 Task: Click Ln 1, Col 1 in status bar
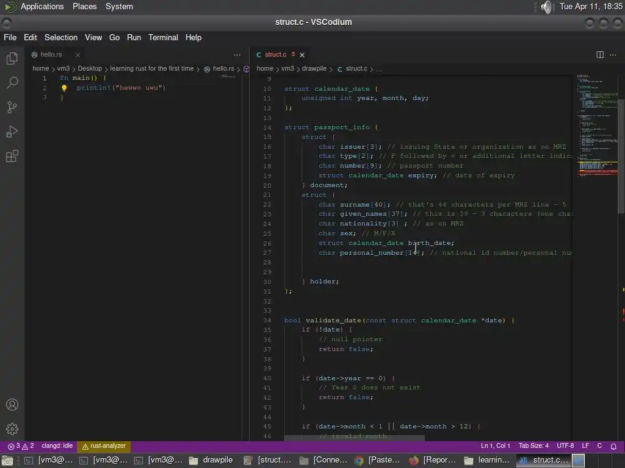[496, 446]
